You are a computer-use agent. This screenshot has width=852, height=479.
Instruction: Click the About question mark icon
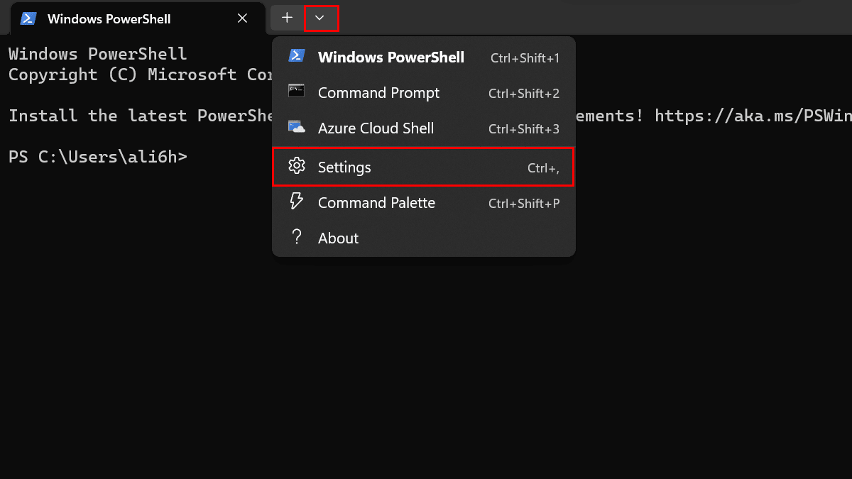click(x=297, y=238)
